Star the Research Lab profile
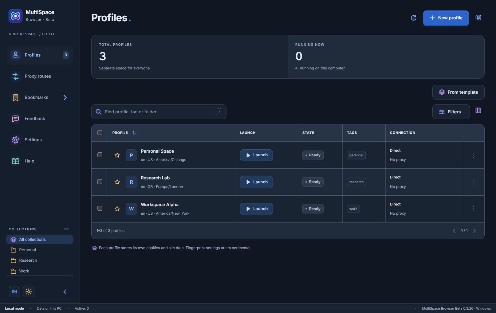496x313 pixels. tap(117, 182)
